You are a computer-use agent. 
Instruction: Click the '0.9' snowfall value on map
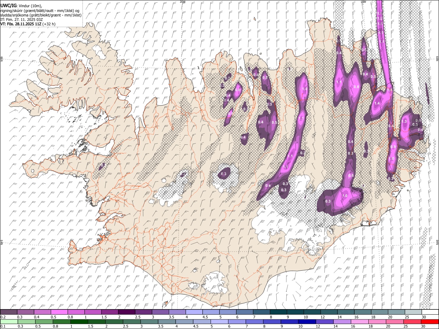(x=393, y=147)
